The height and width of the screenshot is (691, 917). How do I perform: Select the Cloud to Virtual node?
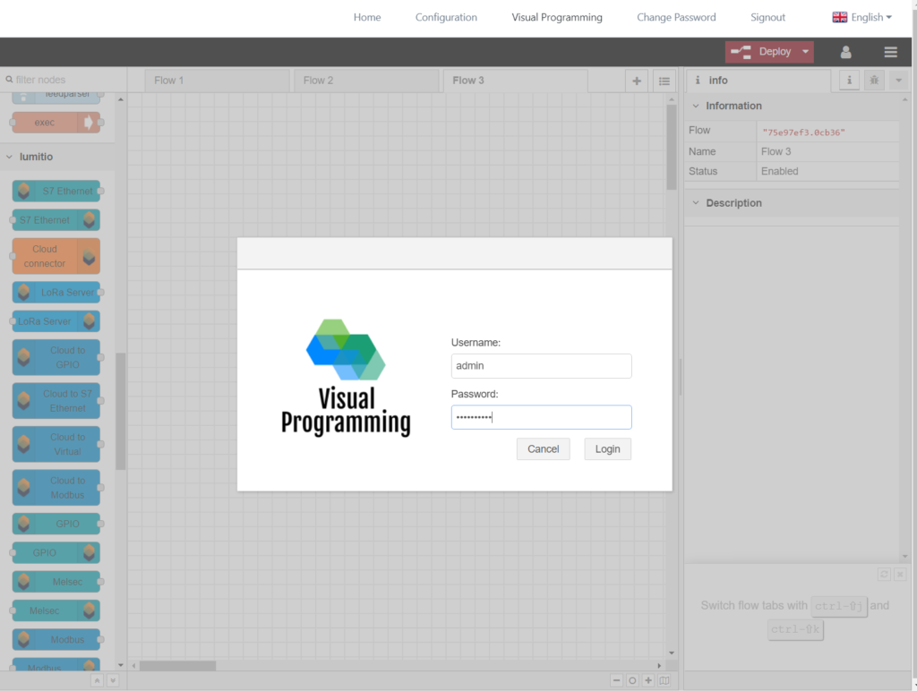pyautogui.click(x=56, y=444)
